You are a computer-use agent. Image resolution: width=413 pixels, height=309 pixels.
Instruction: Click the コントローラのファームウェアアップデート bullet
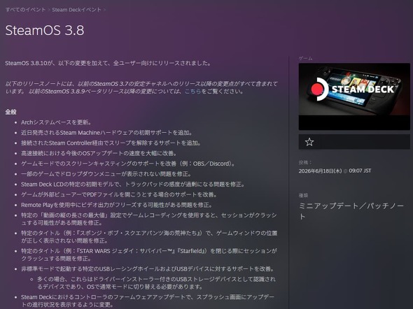coord(148,301)
